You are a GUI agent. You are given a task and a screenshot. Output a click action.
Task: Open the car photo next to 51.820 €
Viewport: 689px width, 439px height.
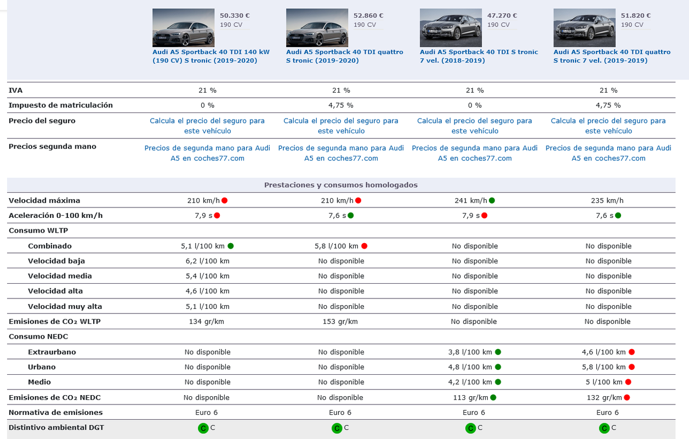click(x=585, y=27)
